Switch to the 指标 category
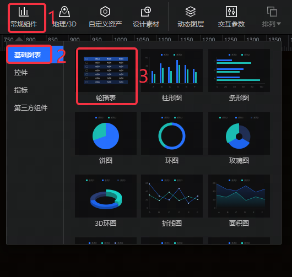 pos(21,90)
